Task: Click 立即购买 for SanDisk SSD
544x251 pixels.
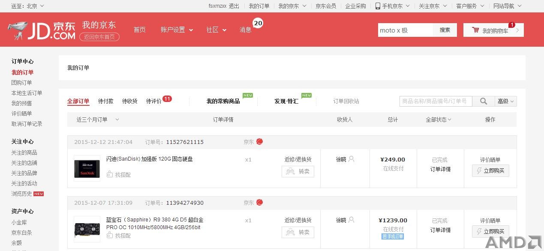Action: pos(490,170)
